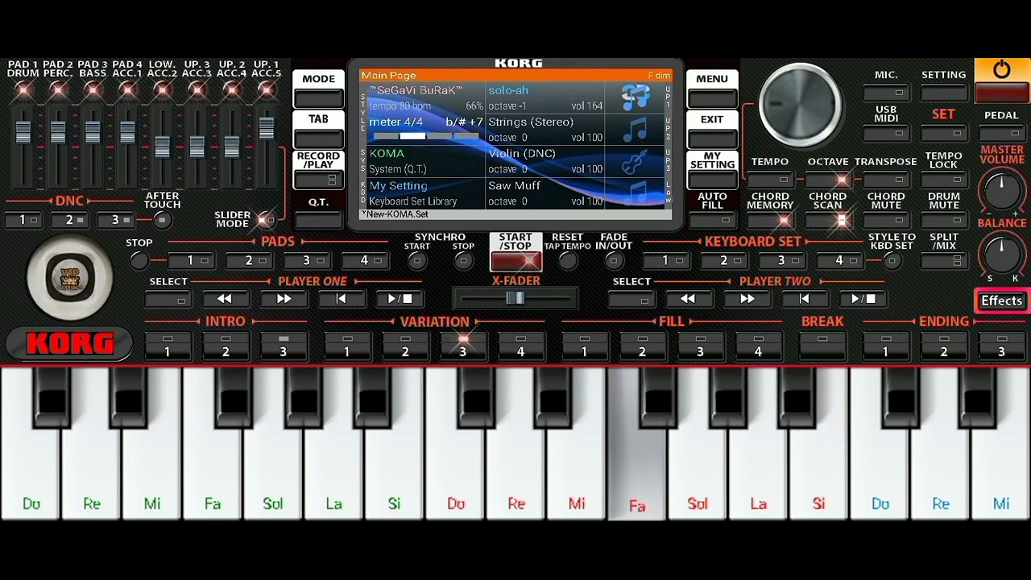Click the EXIT button
Screen dimensions: 1031x580
712,139
